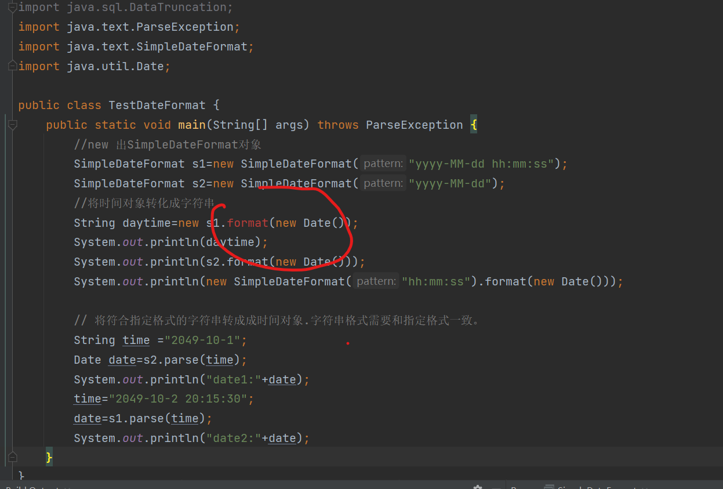Screen dimensions: 723x489
Task: Click SimpleDateFormat in the import statement
Action: tap(192, 46)
